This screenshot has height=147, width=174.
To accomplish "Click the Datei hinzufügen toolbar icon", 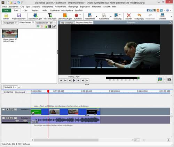I will [35, 15].
